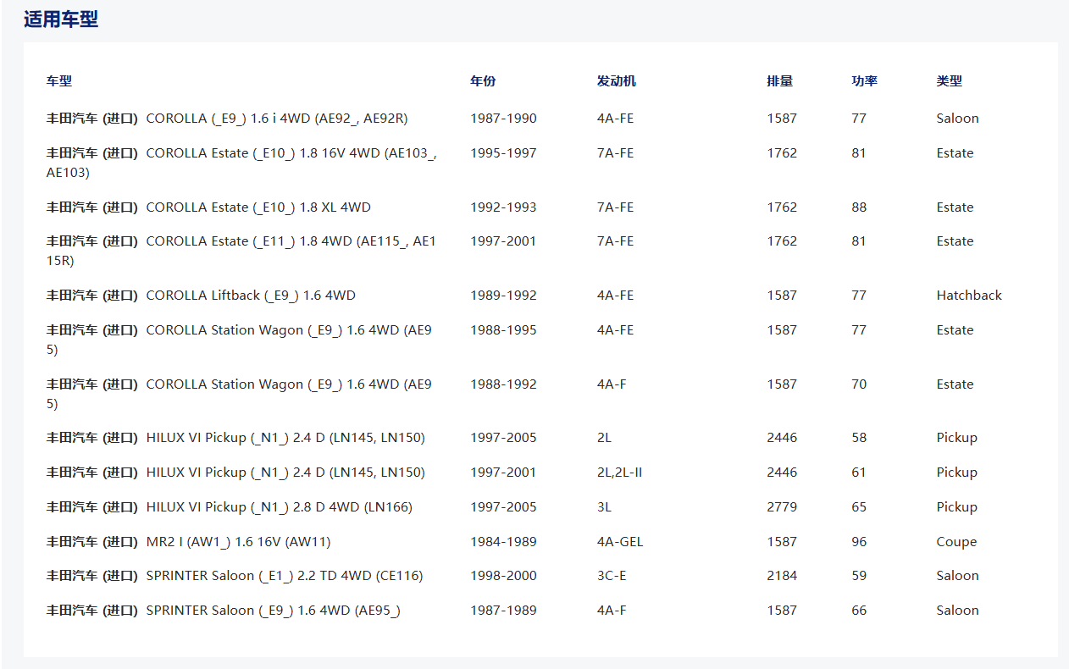This screenshot has height=669, width=1069.
Task: Open the COROLLA Liftback (_E9_) 1.6 4WD entry
Action: click(250, 296)
